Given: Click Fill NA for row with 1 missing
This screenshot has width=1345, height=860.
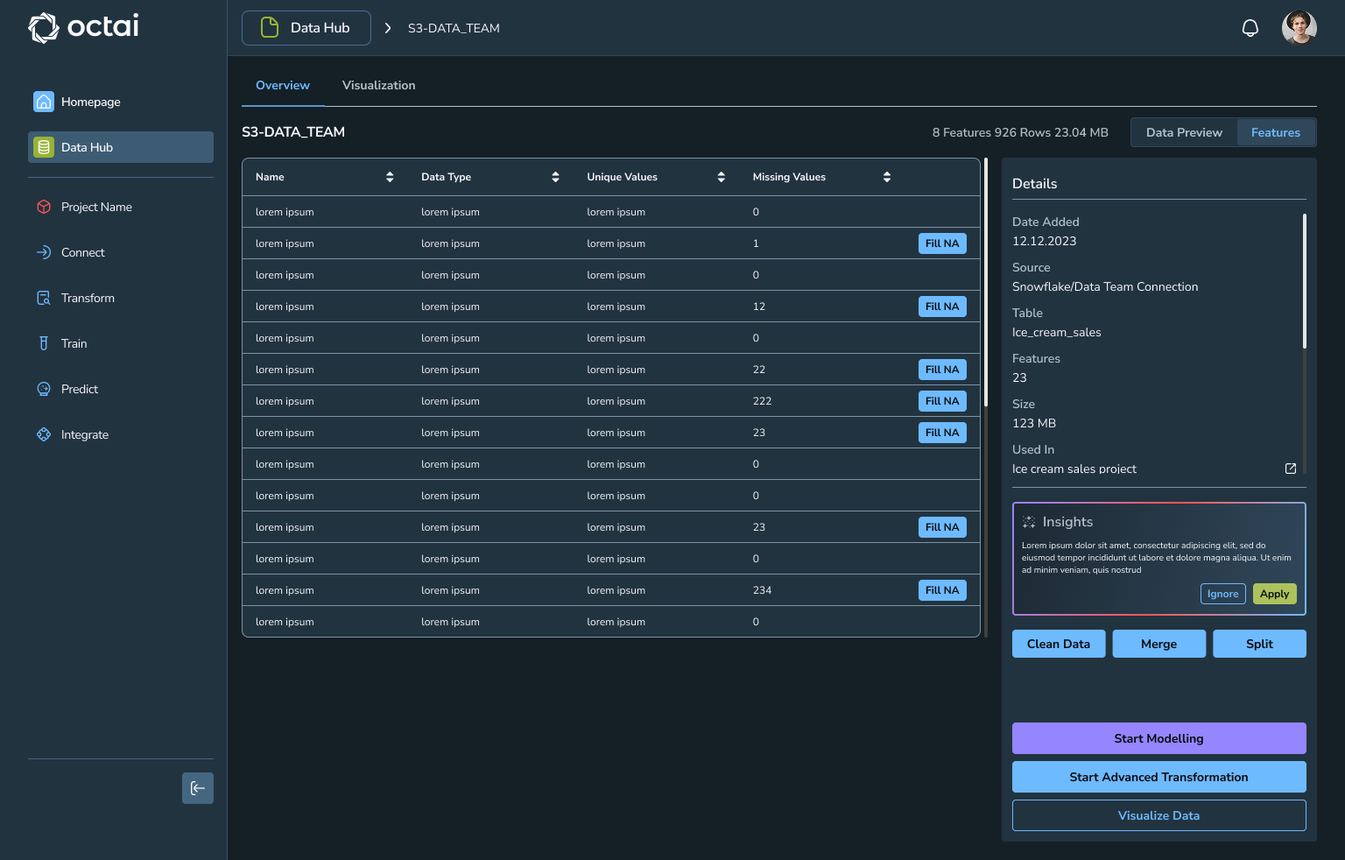Looking at the screenshot, I should pyautogui.click(x=942, y=243).
